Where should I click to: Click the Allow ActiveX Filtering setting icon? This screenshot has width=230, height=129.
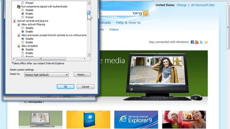(x=19, y=24)
